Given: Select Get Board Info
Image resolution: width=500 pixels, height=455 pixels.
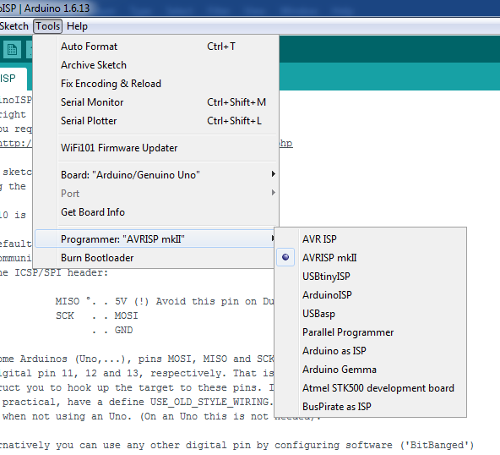Looking at the screenshot, I should (x=156, y=212).
